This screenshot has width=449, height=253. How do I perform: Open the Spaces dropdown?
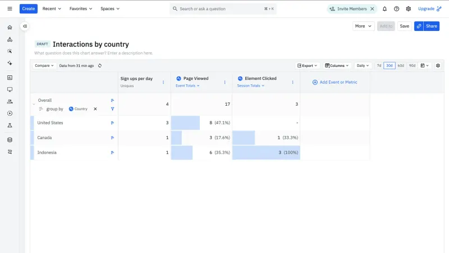(110, 8)
